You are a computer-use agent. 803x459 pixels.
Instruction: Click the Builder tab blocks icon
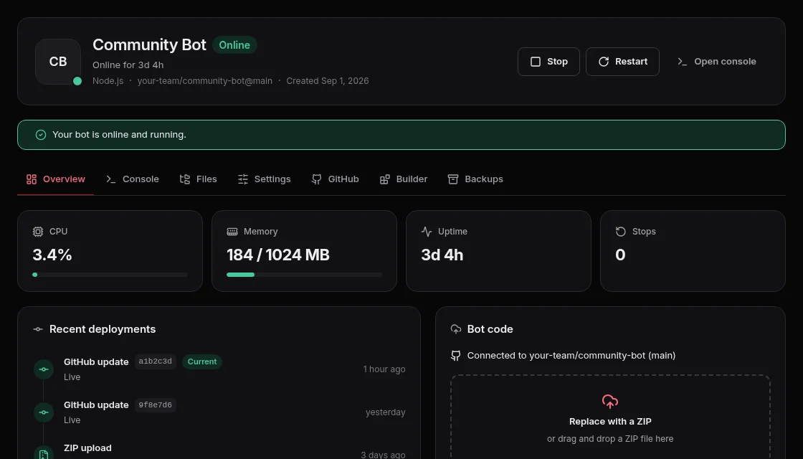(384, 179)
